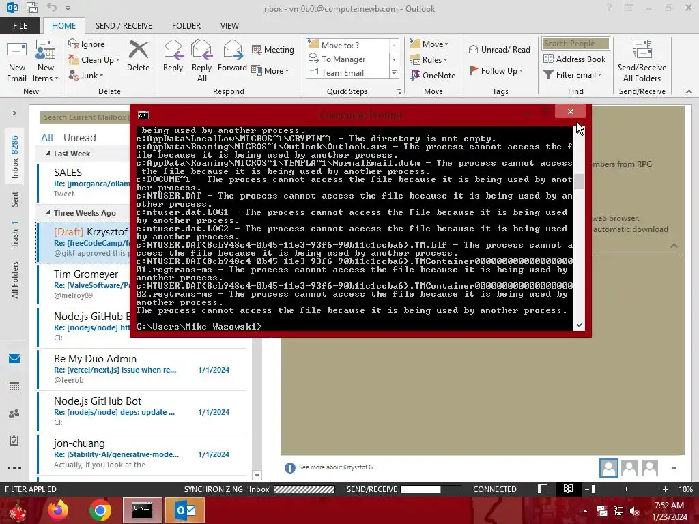The width and height of the screenshot is (699, 524).
Task: Click 'See more about Krzysztof G..' link
Action: pyautogui.click(x=337, y=467)
